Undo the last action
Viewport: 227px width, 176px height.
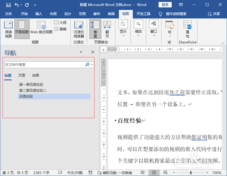click(17, 5)
